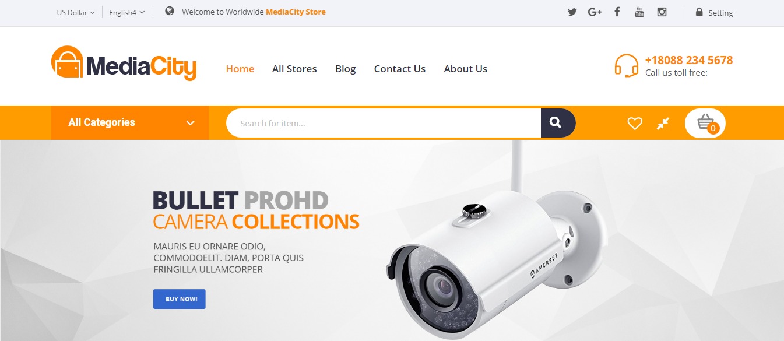Open the Setting link with lock
Viewport: 784px width, 341px height.
[x=715, y=12]
